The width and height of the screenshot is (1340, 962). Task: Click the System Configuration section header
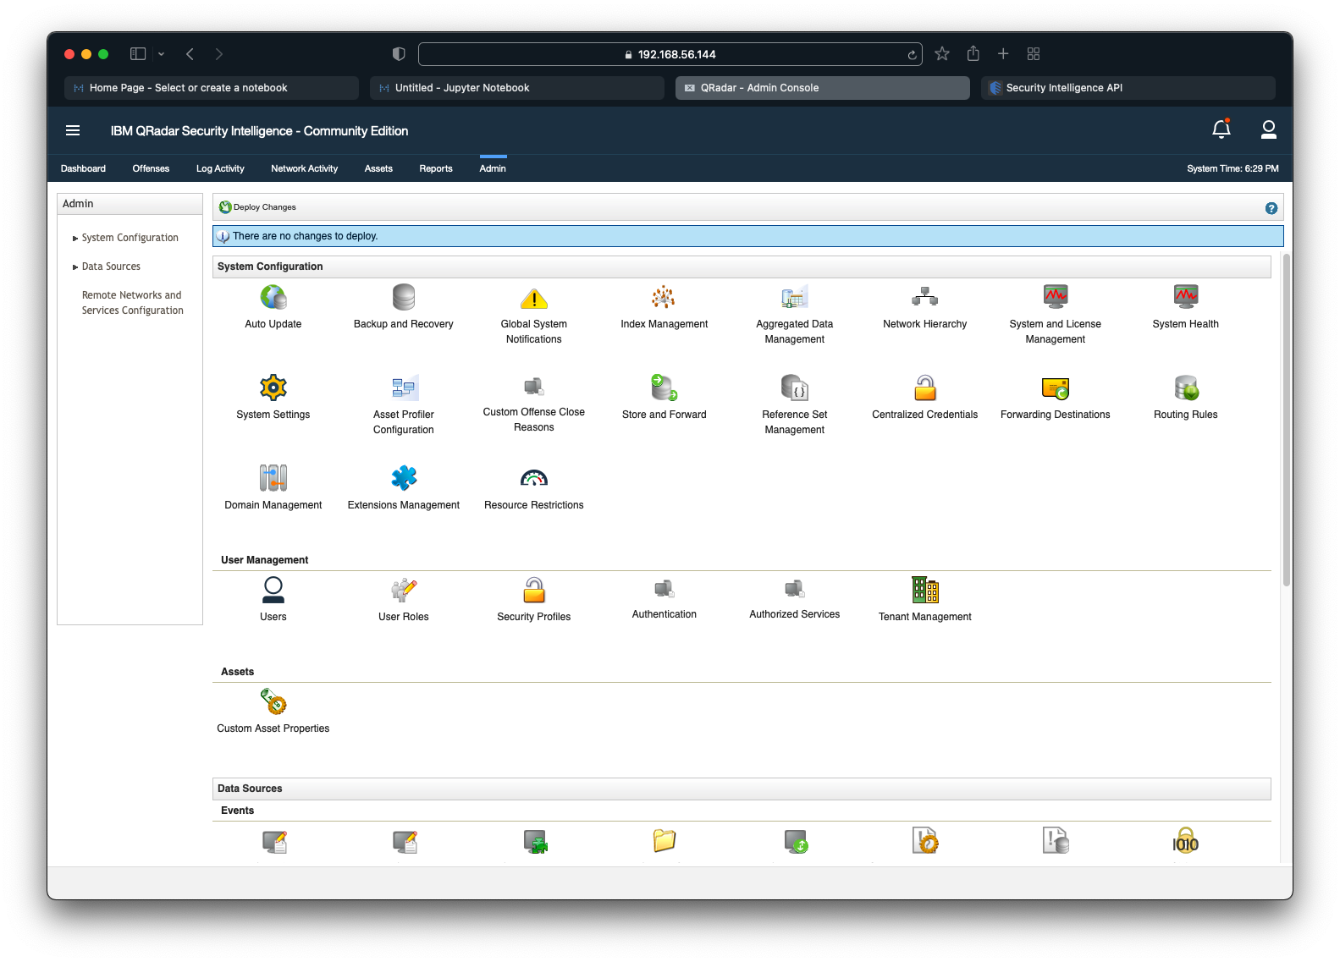742,267
